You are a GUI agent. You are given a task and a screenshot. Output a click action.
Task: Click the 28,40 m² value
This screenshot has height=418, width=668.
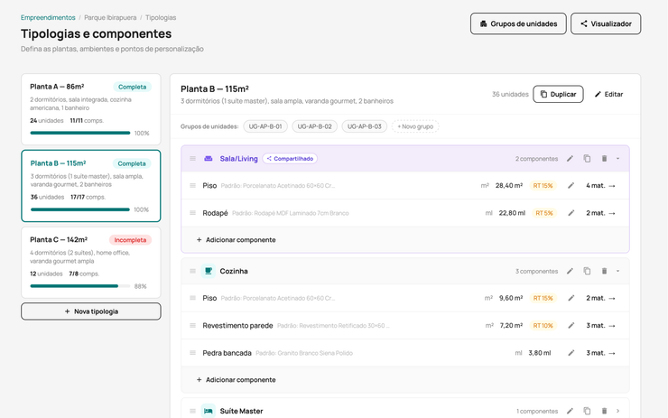point(509,186)
